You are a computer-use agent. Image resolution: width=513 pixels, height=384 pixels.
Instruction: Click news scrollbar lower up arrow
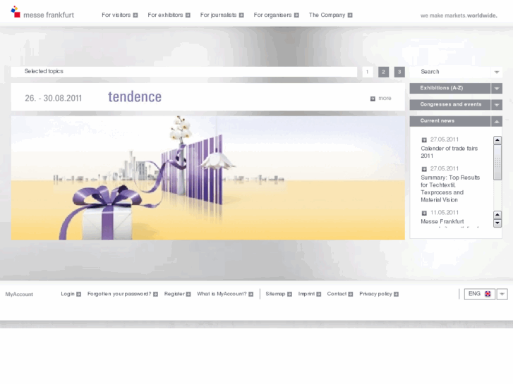click(497, 215)
